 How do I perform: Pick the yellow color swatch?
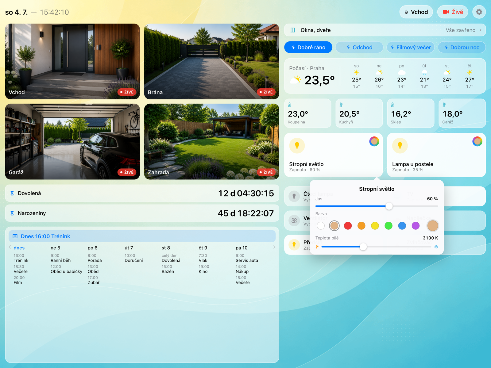[x=375, y=226]
